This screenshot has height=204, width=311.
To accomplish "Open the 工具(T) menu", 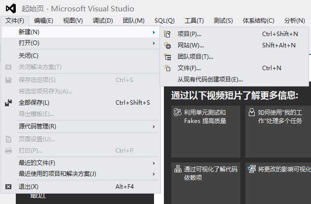I will click(x=194, y=20).
